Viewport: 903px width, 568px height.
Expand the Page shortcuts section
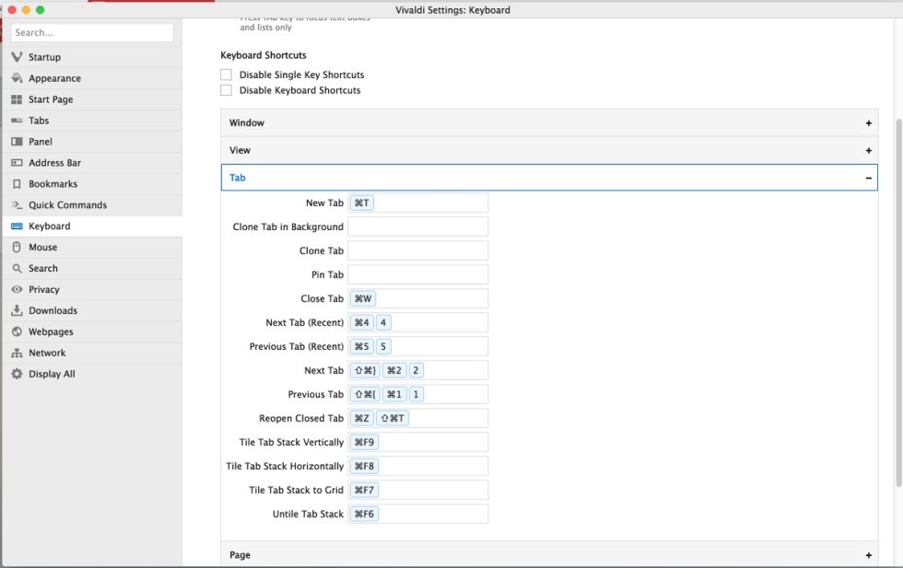point(549,555)
